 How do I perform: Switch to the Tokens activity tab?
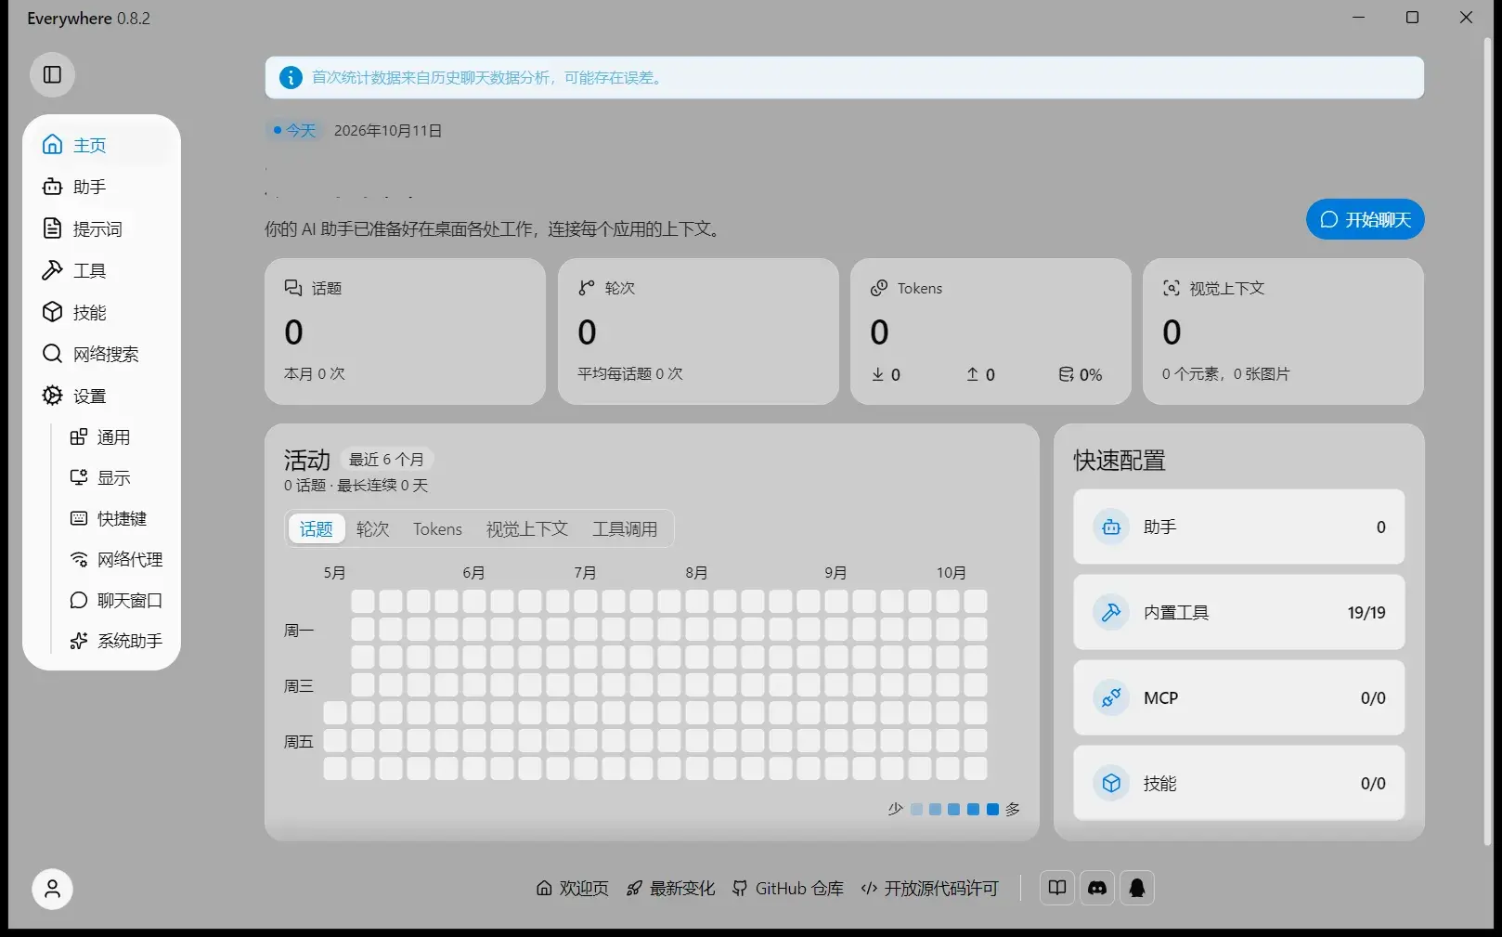[437, 528]
